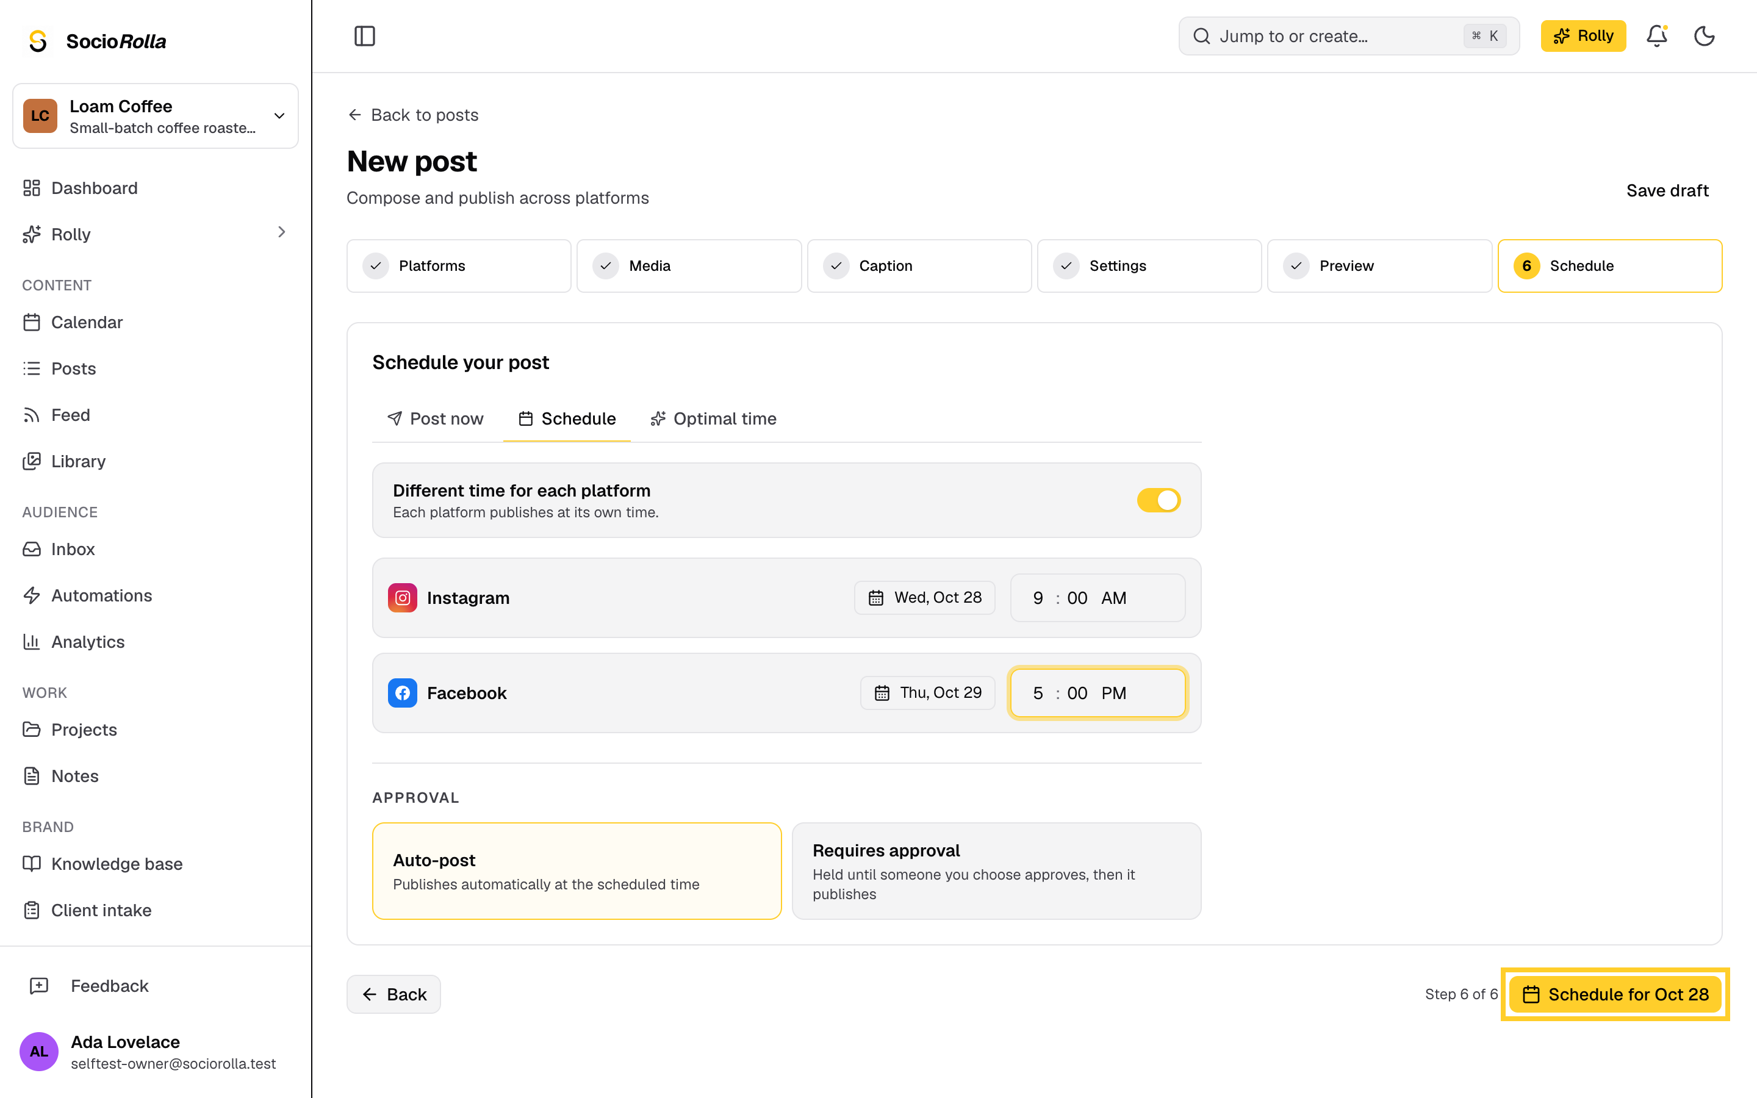Viewport: 1757px width, 1098px height.
Task: Disable different time for each platform
Action: click(1158, 500)
